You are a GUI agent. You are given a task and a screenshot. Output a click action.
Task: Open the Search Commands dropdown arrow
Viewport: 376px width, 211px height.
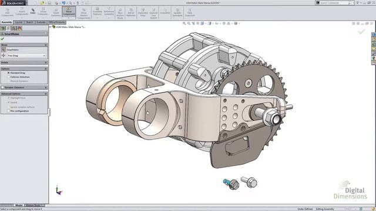[354, 3]
